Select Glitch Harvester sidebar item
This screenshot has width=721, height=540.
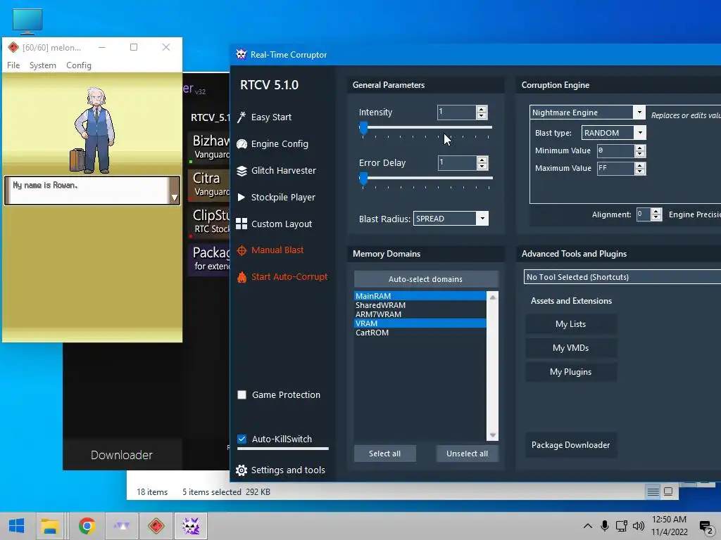click(283, 170)
